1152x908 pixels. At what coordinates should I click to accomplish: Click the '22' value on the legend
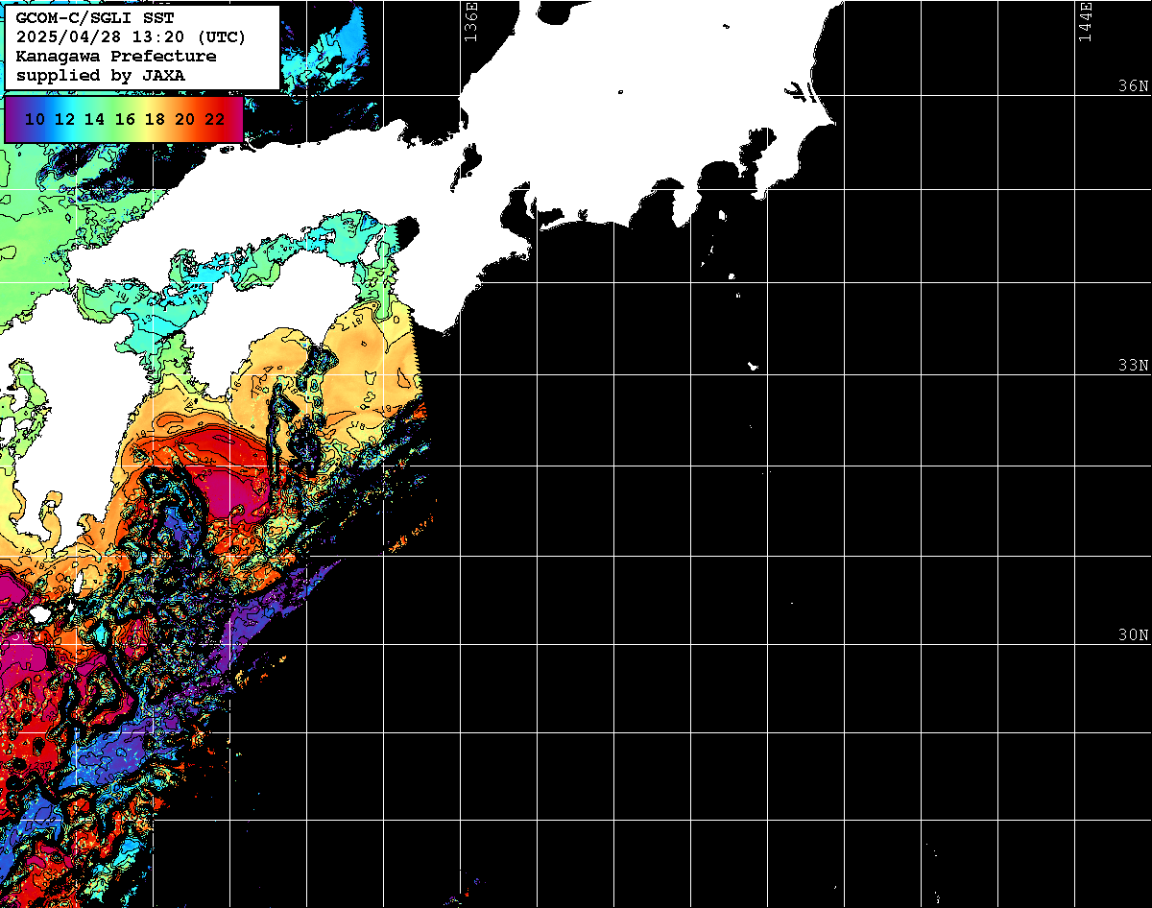pyautogui.click(x=215, y=120)
